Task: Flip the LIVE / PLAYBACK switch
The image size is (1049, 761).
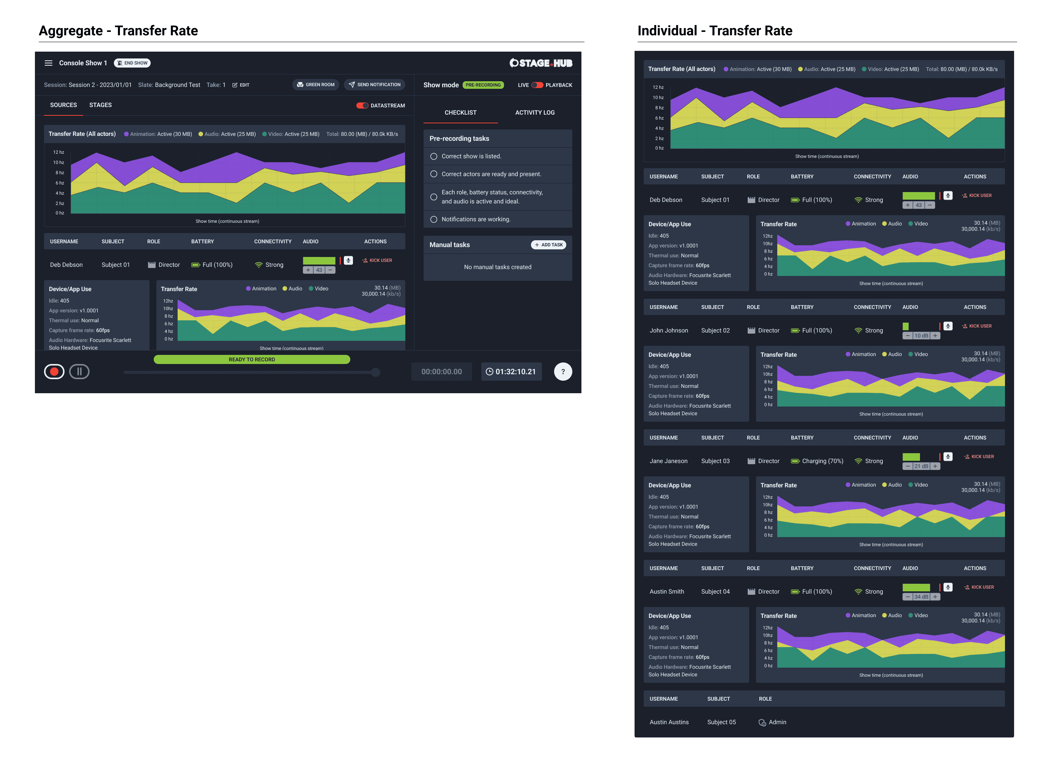Action: click(x=537, y=85)
